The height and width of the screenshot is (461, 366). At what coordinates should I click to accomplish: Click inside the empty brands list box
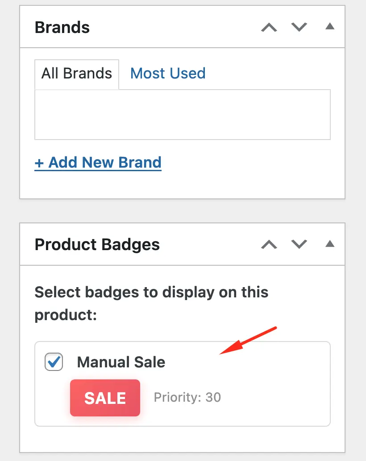[182, 114]
